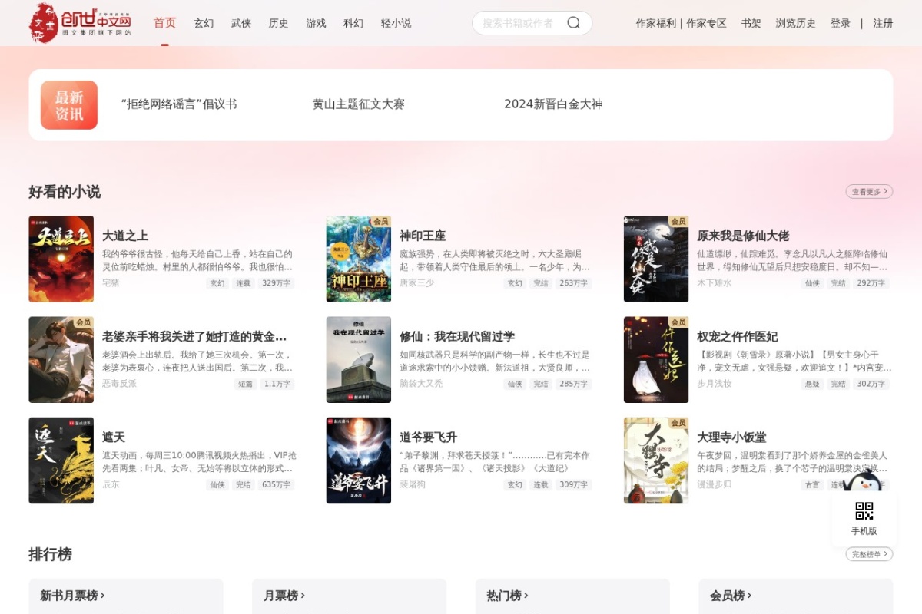
Task: Click the 注册 link
Action: click(883, 23)
